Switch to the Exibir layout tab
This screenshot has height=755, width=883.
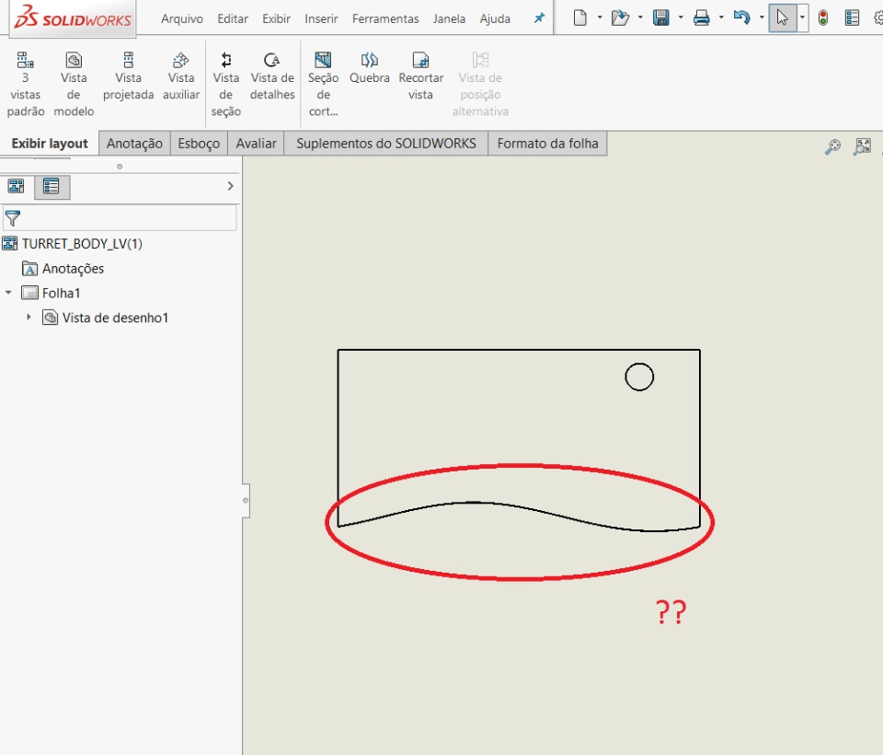pyautogui.click(x=50, y=144)
